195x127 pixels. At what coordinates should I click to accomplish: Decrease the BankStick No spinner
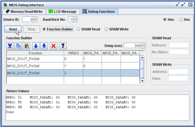point(75,21)
